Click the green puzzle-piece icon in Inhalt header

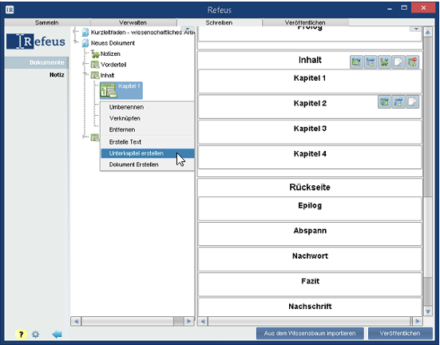(384, 61)
